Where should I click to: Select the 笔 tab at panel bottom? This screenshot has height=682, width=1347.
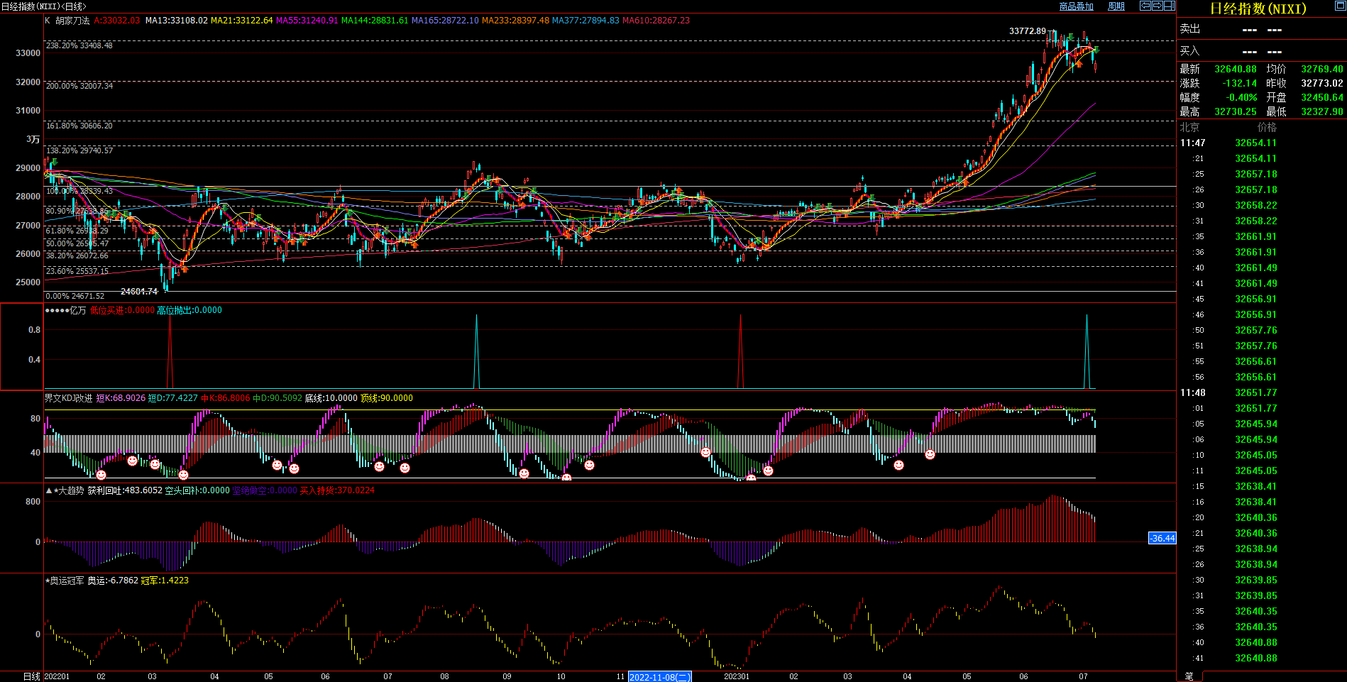tap(1189, 676)
